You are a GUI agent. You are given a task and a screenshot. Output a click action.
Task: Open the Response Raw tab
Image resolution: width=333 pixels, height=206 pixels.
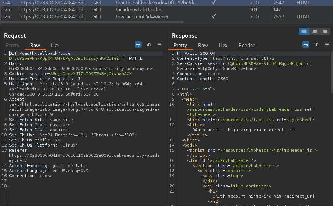[x=203, y=45]
